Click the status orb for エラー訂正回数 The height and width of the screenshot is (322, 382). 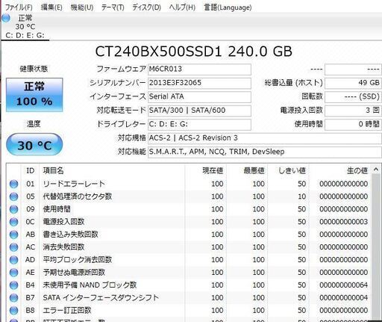[13, 311]
